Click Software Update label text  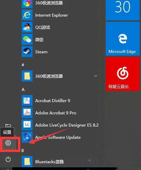tap(64, 137)
